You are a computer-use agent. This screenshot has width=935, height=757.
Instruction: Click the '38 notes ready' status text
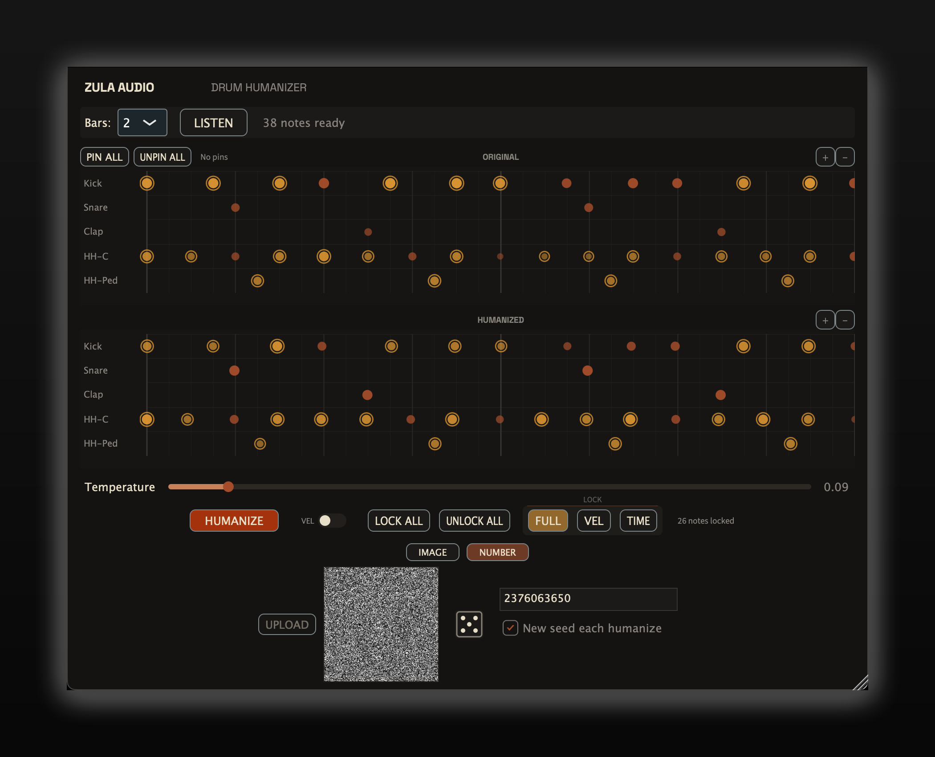304,123
